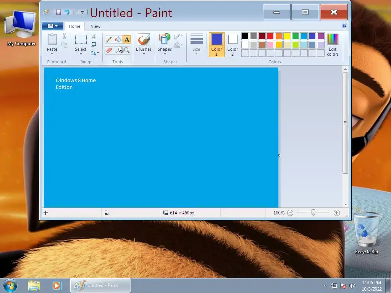Select the Color picker tool
The width and height of the screenshot is (391, 293).
click(118, 50)
